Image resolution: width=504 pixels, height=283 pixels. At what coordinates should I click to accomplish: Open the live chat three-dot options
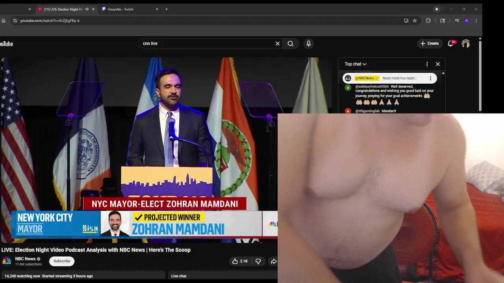[427, 64]
